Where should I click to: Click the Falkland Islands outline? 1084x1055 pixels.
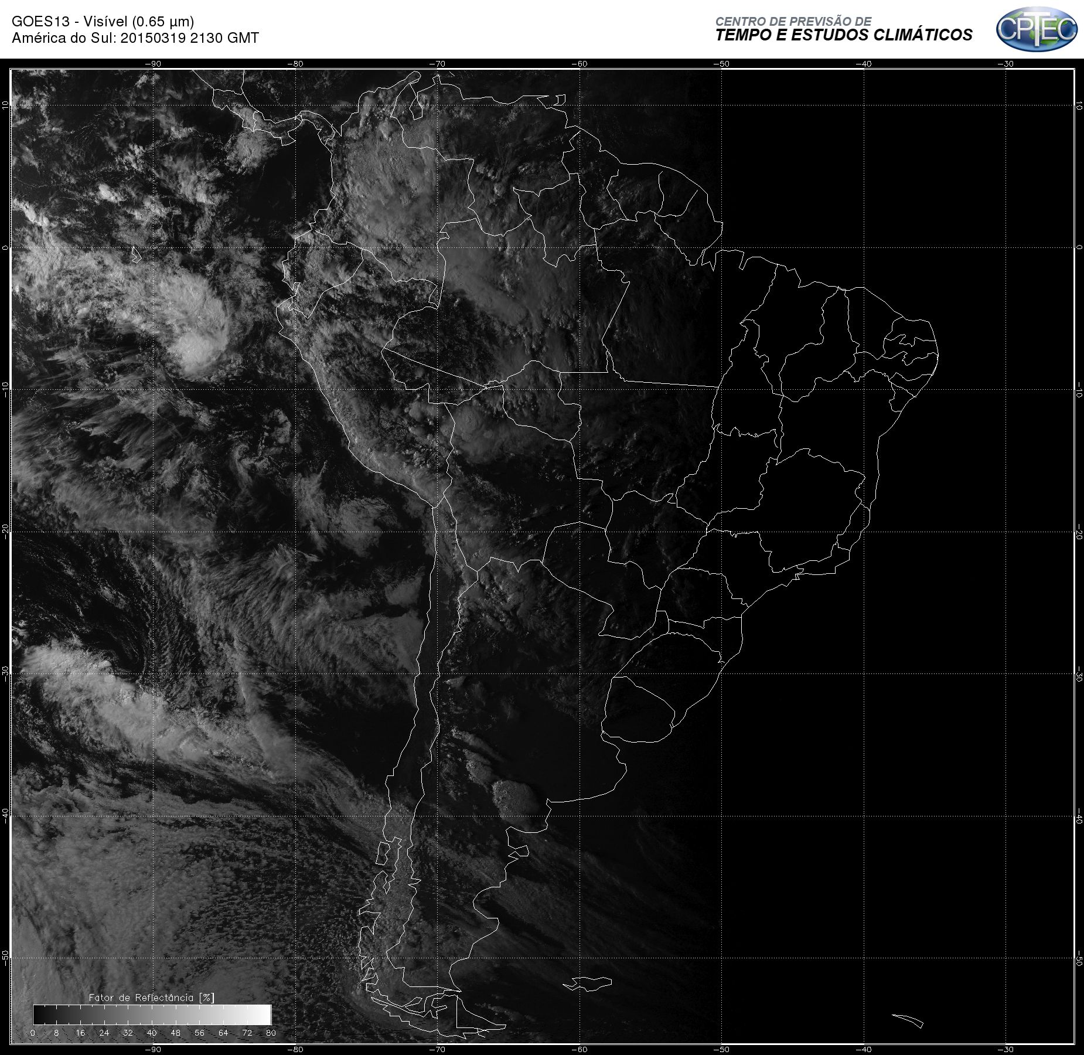[x=588, y=983]
